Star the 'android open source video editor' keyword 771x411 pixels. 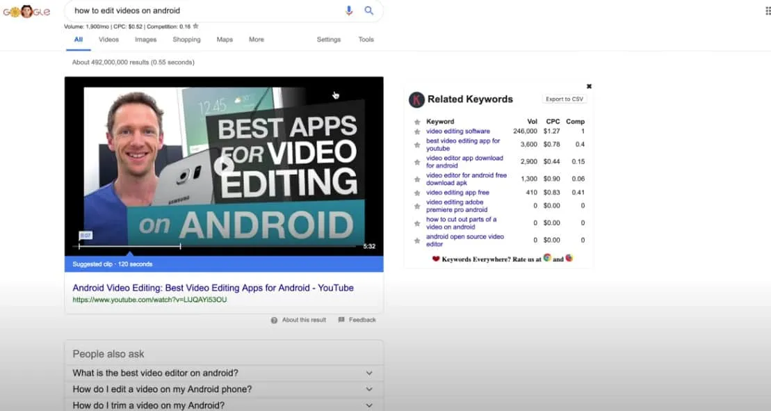pos(417,241)
